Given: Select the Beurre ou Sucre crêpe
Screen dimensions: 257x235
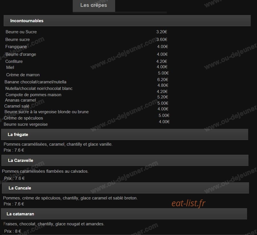Looking at the screenshot, I should coord(21,32).
